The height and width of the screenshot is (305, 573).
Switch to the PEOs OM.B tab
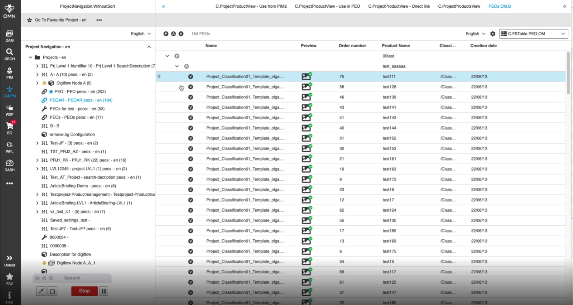point(499,6)
